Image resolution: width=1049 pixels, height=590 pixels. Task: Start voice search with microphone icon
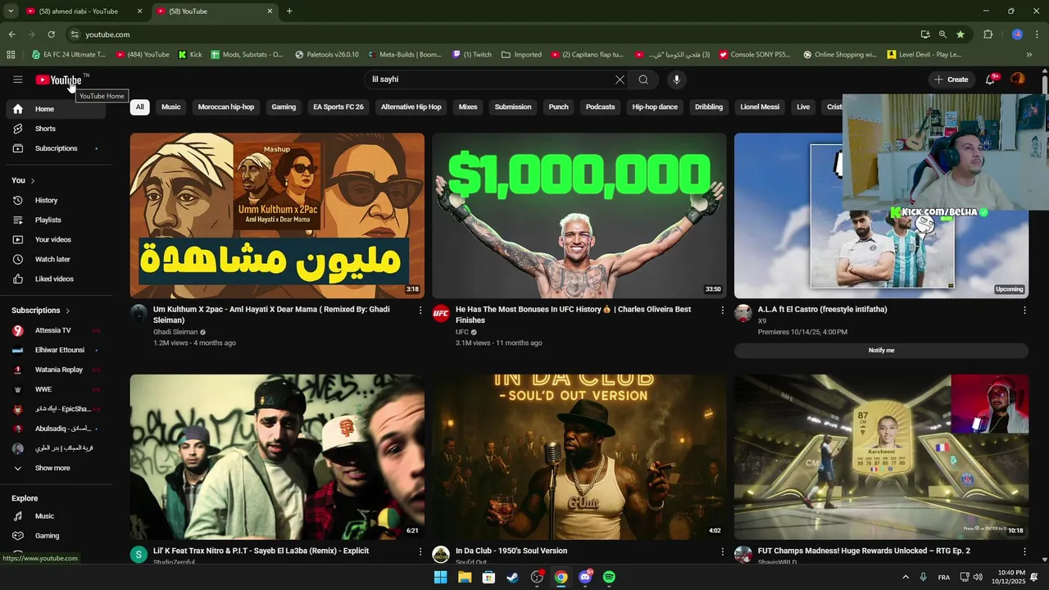pyautogui.click(x=676, y=79)
